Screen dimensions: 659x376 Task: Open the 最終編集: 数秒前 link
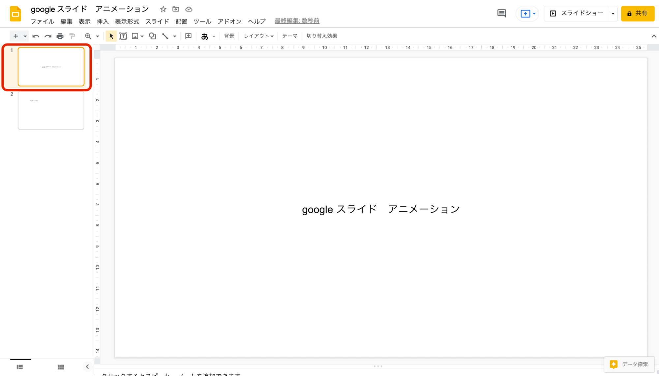297,21
